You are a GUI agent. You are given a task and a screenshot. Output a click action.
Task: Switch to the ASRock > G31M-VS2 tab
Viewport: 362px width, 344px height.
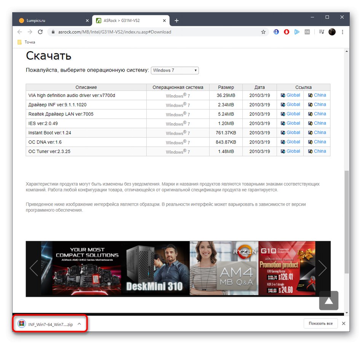click(x=131, y=21)
